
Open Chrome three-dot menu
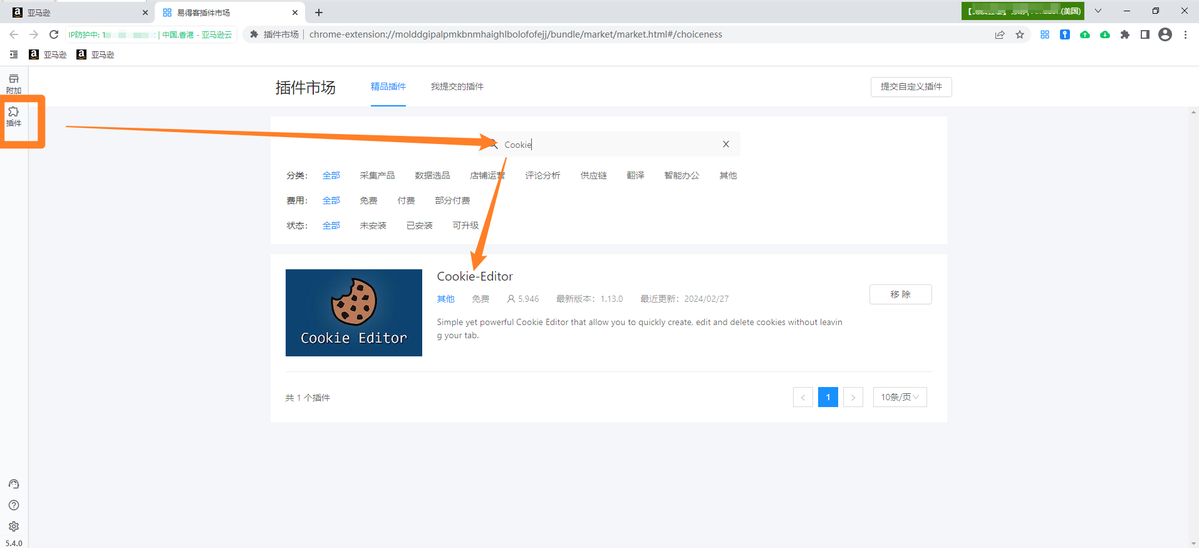click(x=1185, y=34)
